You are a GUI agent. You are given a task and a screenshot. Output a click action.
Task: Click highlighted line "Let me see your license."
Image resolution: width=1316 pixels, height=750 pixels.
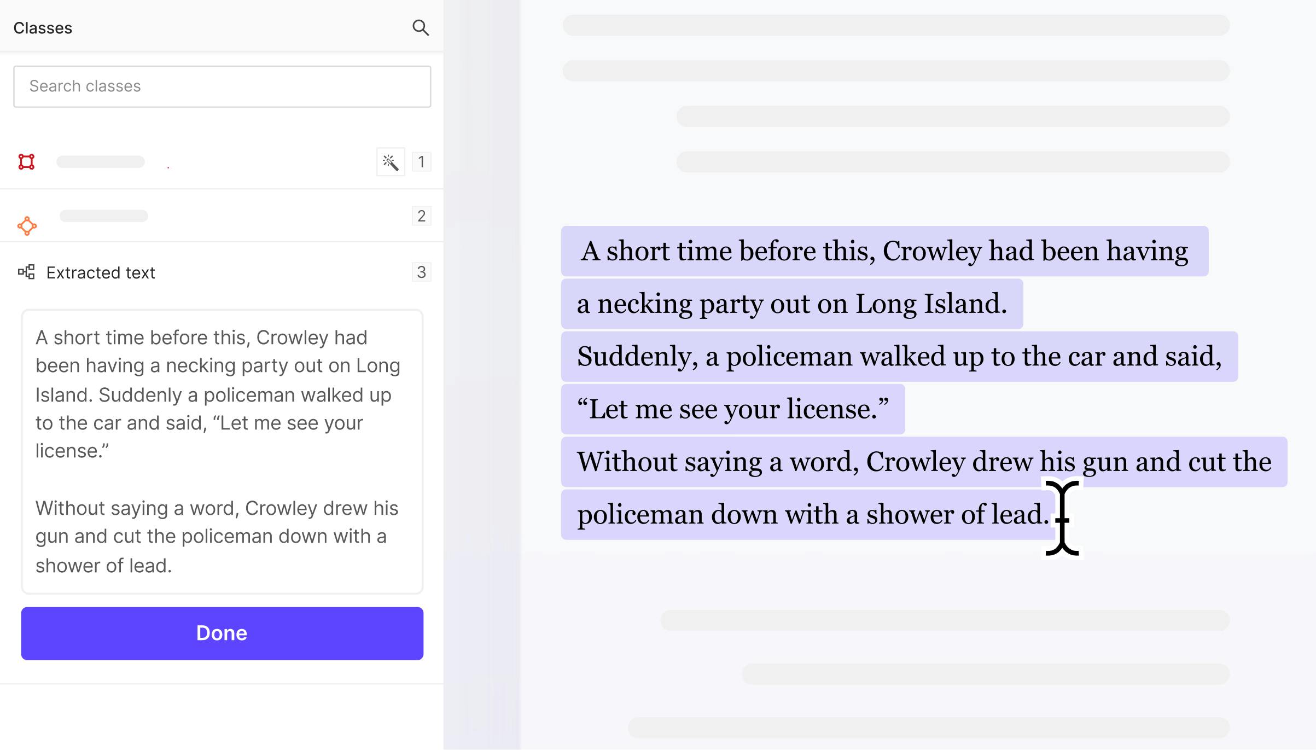[x=733, y=409]
